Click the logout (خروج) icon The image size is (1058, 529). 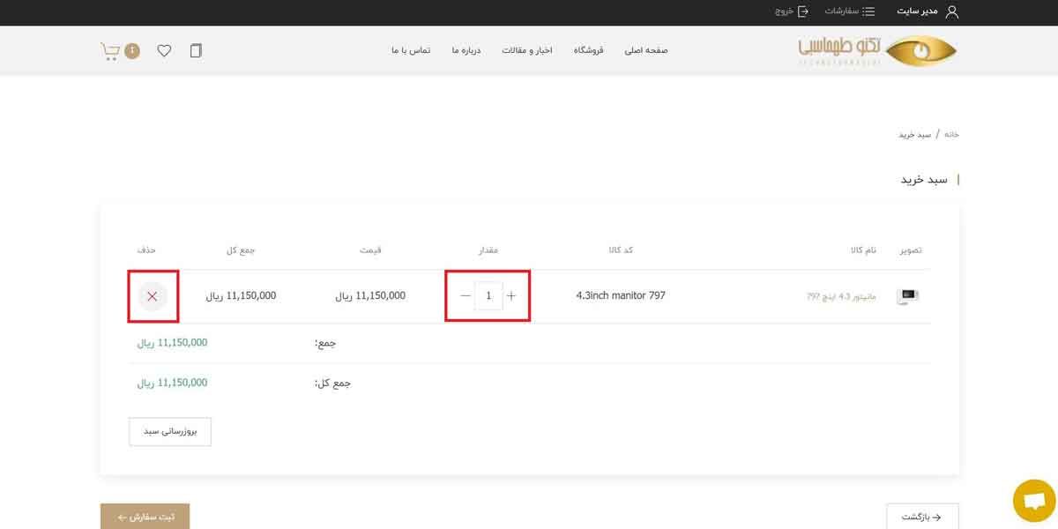point(802,11)
